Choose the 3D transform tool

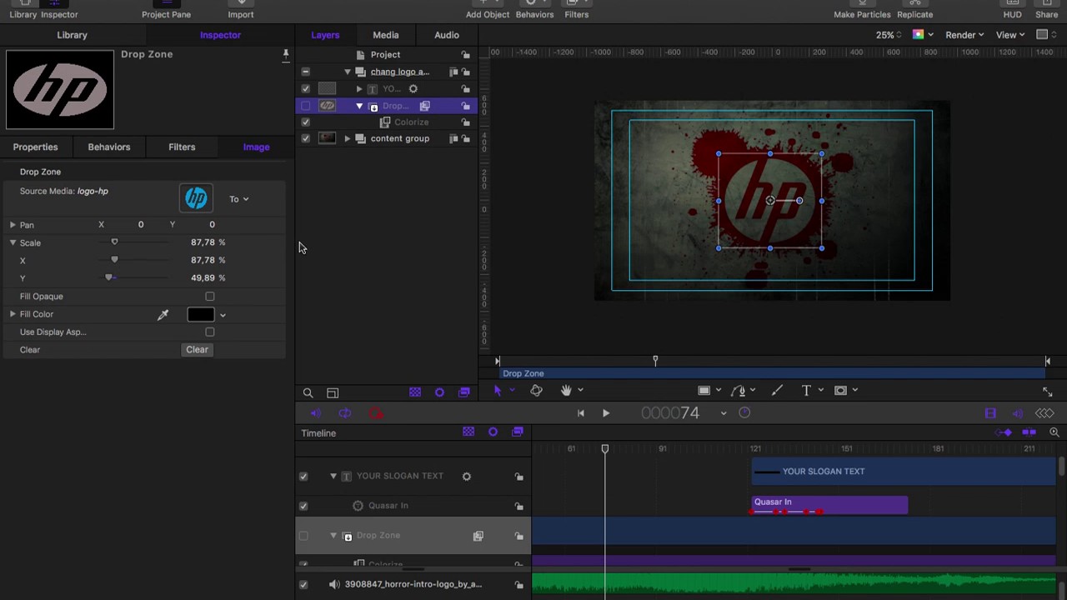pyautogui.click(x=536, y=390)
